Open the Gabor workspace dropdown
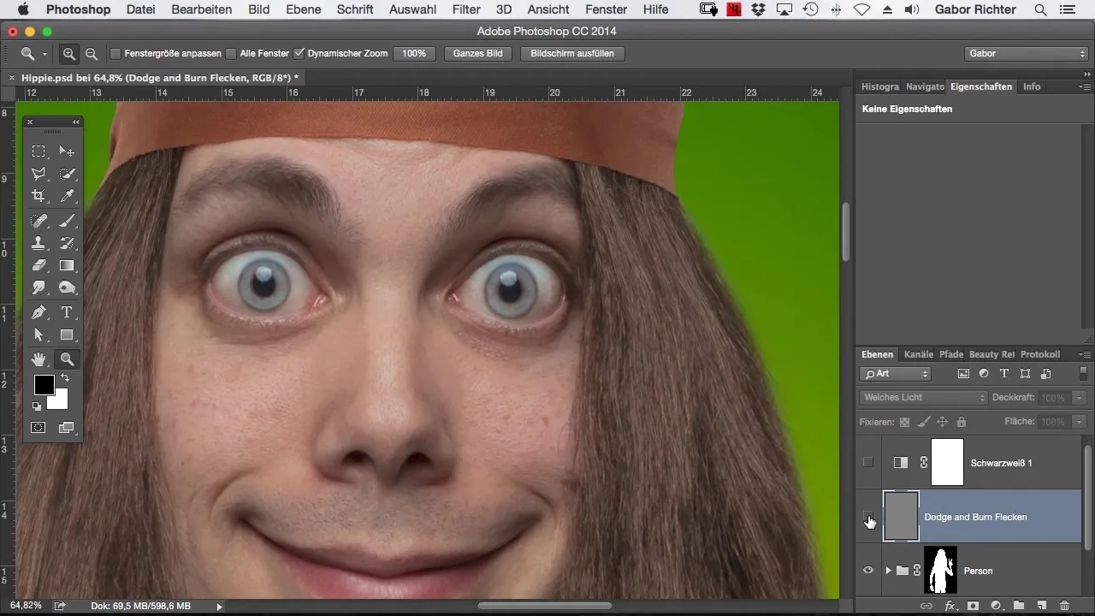Screen dimensions: 1095x616 pos(1026,53)
